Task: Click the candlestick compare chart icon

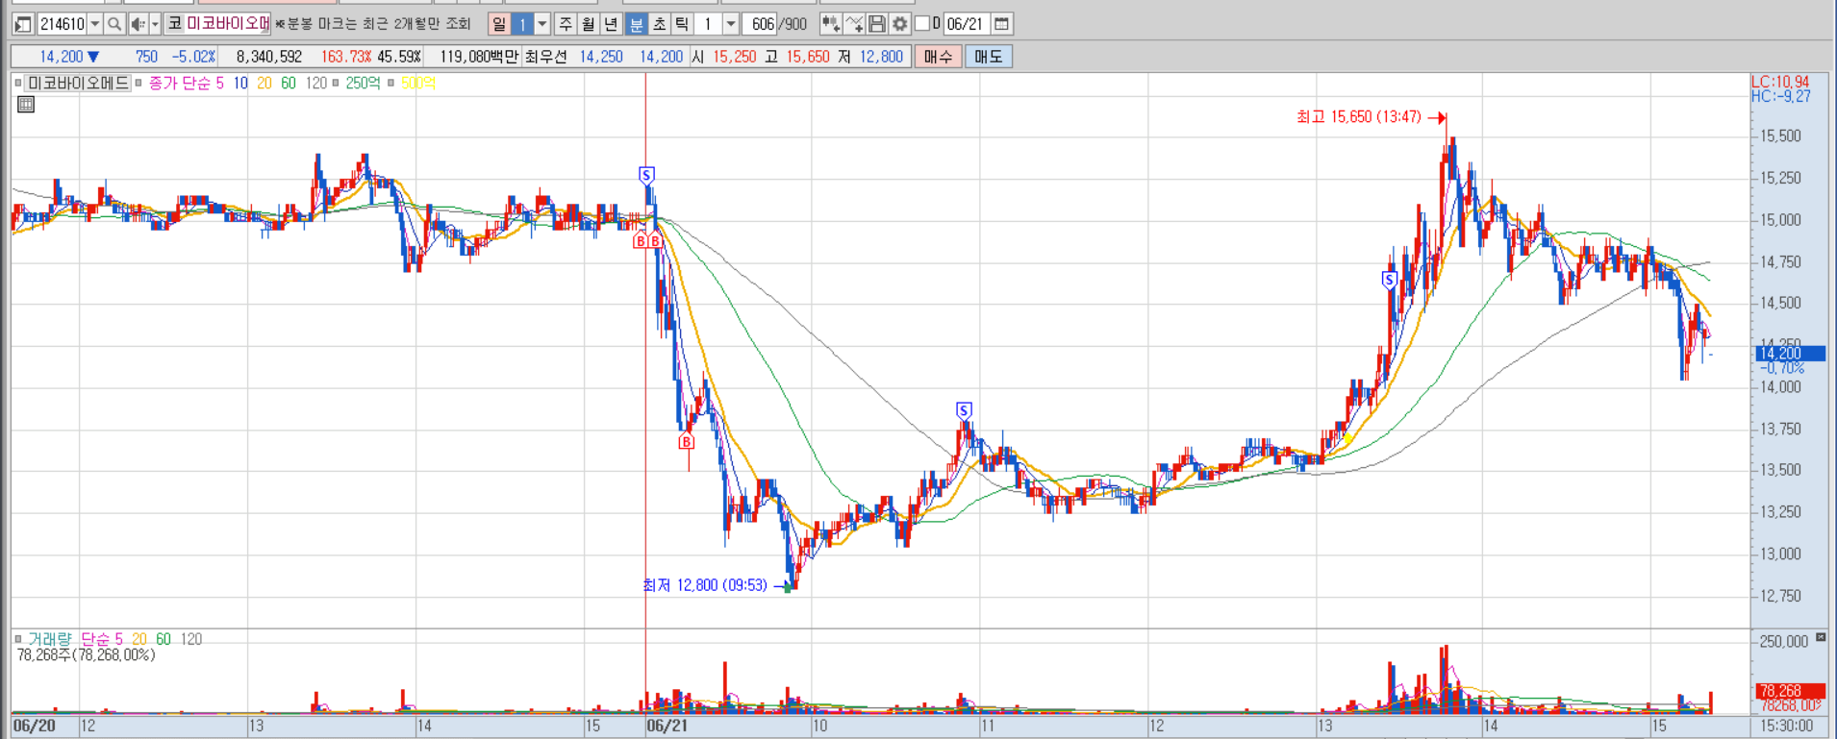Action: 831,24
